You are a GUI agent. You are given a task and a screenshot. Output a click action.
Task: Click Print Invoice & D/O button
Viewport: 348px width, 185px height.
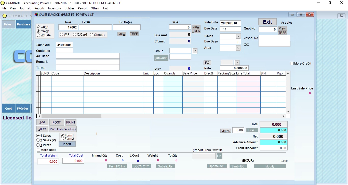point(63,129)
